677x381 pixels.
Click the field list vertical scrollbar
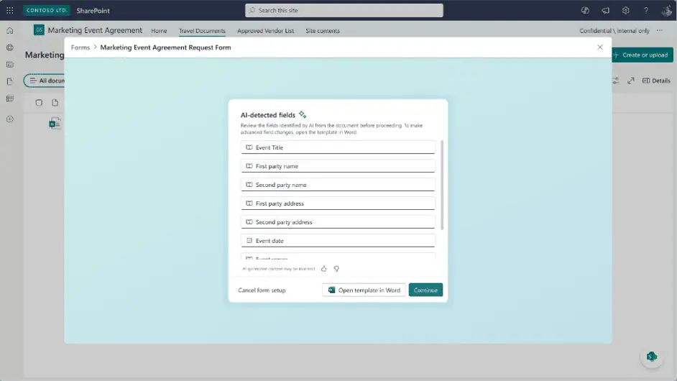442,185
